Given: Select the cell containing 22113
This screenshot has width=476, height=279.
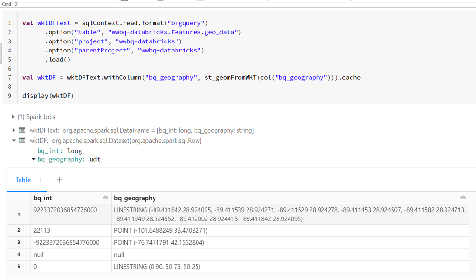Looking at the screenshot, I should (42, 230).
